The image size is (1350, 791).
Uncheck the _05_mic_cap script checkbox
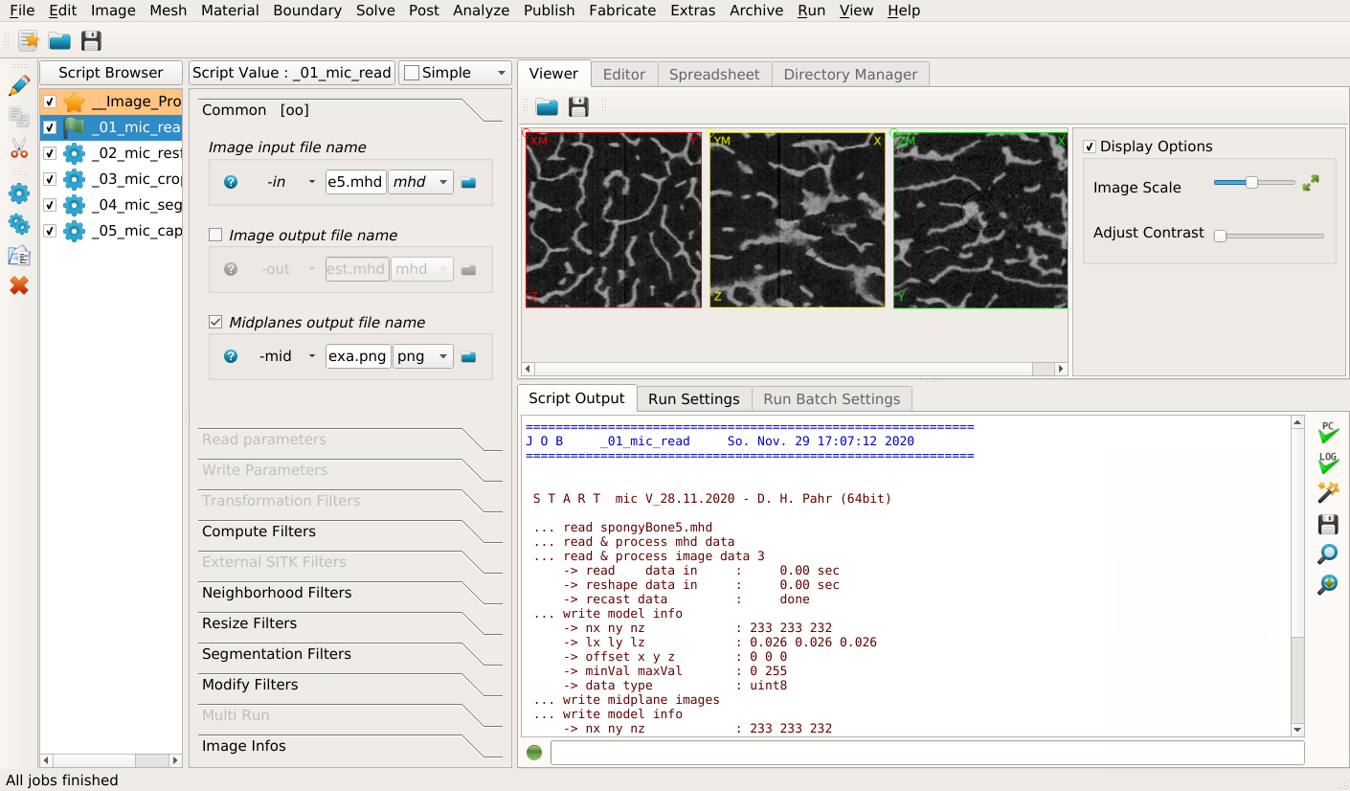[50, 231]
